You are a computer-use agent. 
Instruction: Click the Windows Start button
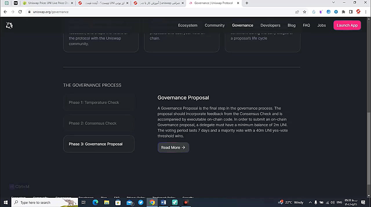[6, 202]
